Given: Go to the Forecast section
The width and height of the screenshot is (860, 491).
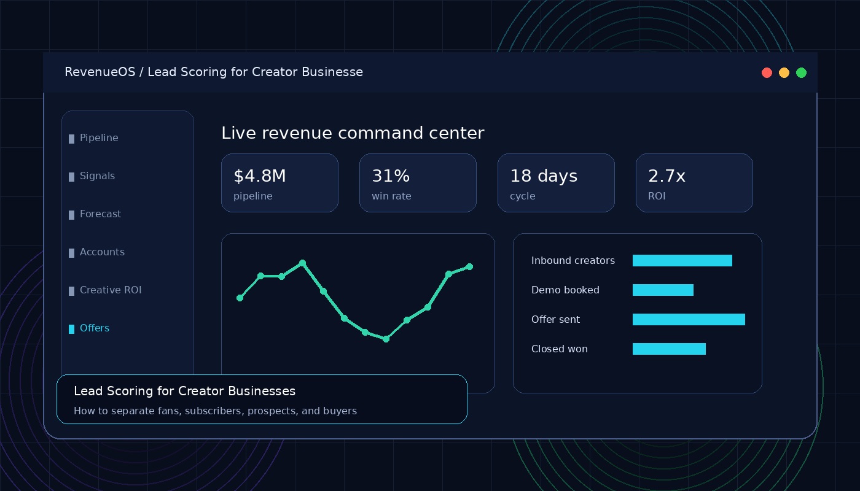Looking at the screenshot, I should pos(100,214).
